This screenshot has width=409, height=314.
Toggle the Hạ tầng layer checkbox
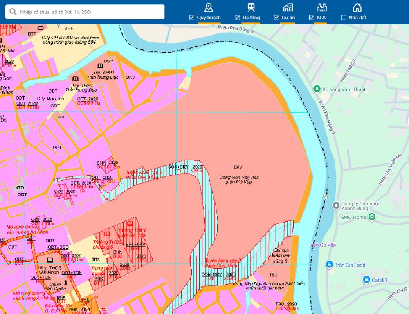coord(237,18)
